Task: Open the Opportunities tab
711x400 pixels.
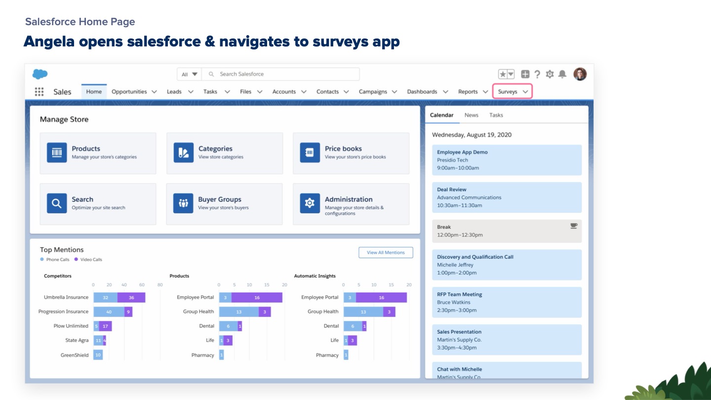Action: (129, 92)
